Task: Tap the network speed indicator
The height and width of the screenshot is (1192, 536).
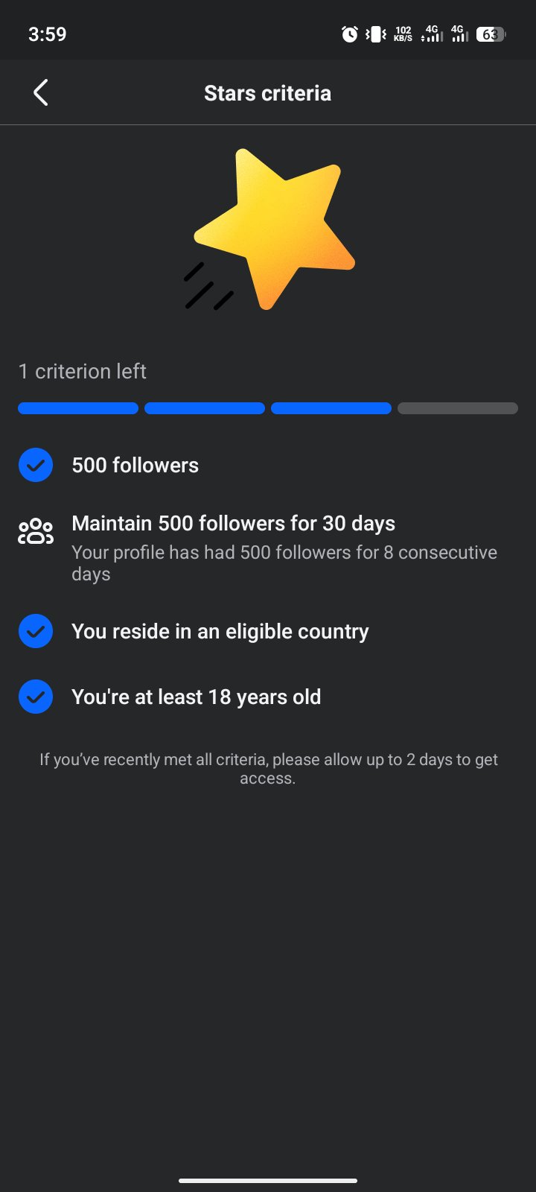Action: (x=403, y=34)
